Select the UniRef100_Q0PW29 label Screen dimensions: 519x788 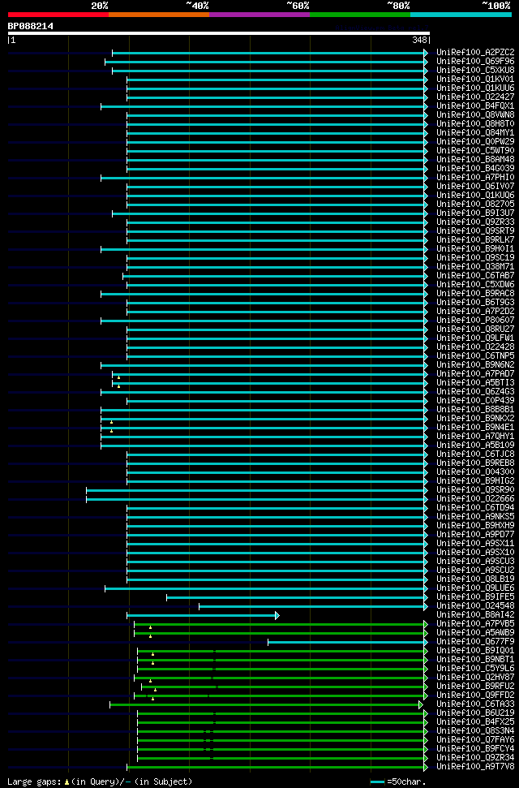pos(475,142)
